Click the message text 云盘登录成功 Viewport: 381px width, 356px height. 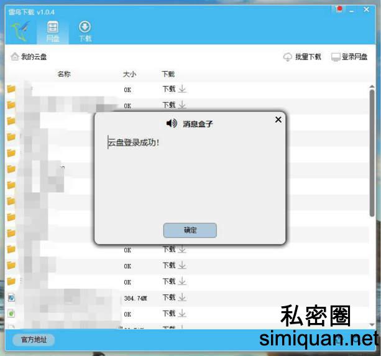point(134,143)
